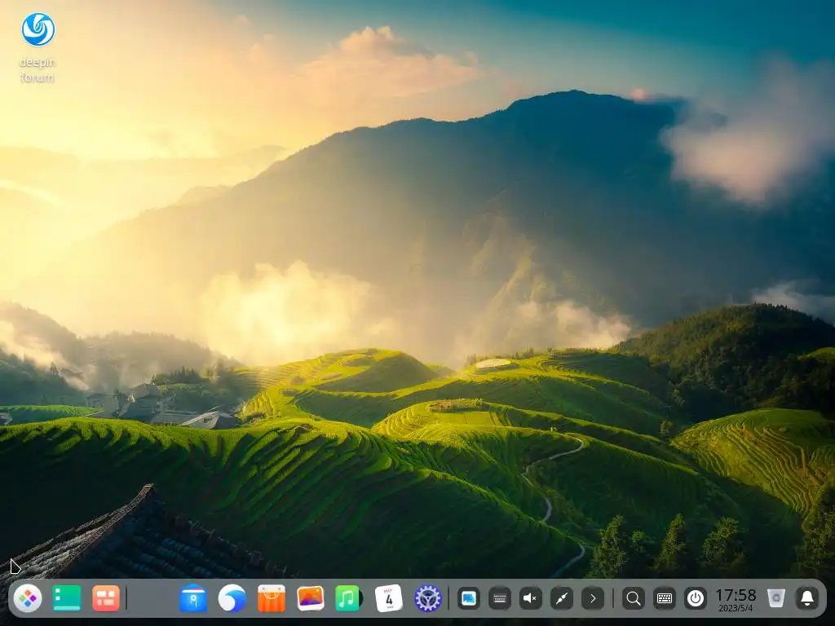The height and width of the screenshot is (626, 835).
Task: Open the Album image viewer icon
Action: tap(311, 598)
